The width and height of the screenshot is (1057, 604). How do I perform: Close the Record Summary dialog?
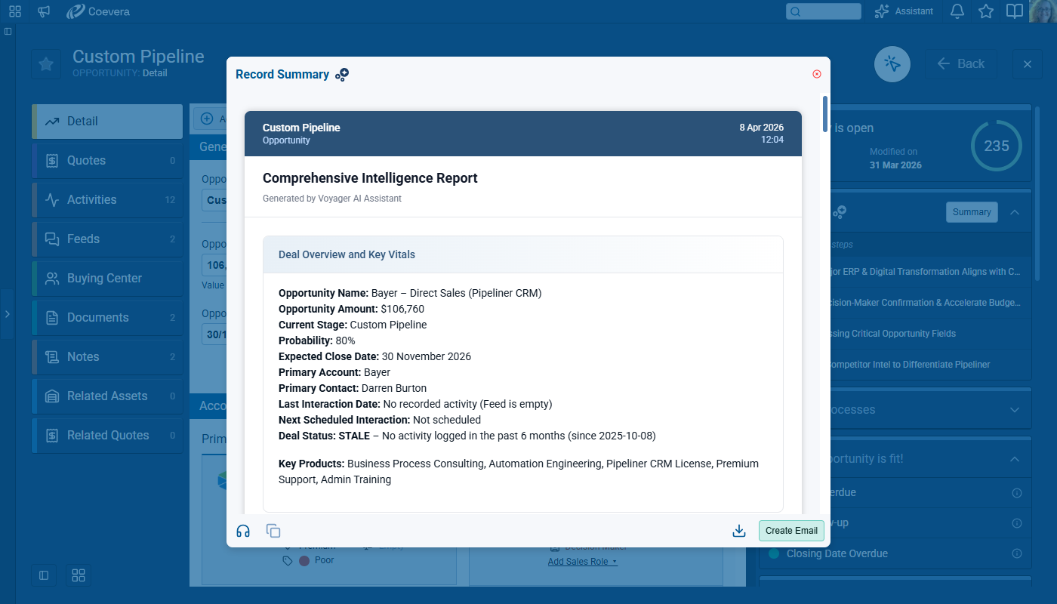(x=817, y=74)
